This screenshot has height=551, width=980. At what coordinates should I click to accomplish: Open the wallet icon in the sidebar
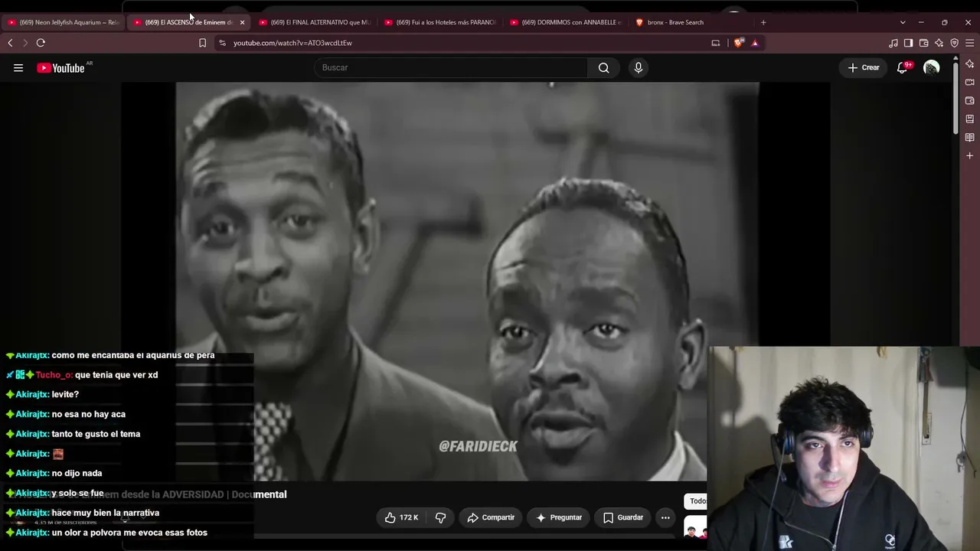pos(969,100)
